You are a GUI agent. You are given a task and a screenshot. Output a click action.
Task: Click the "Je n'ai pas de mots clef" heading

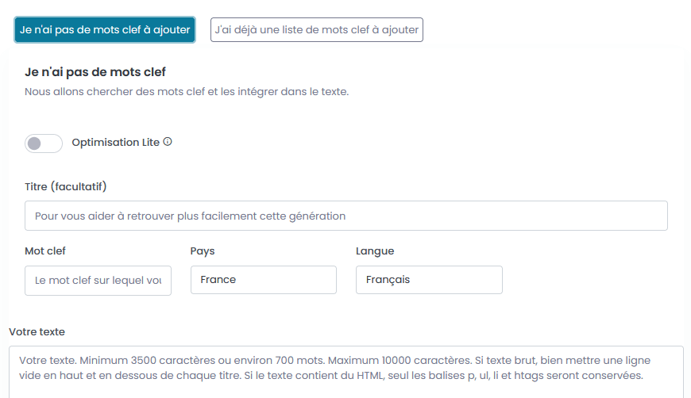pos(95,72)
